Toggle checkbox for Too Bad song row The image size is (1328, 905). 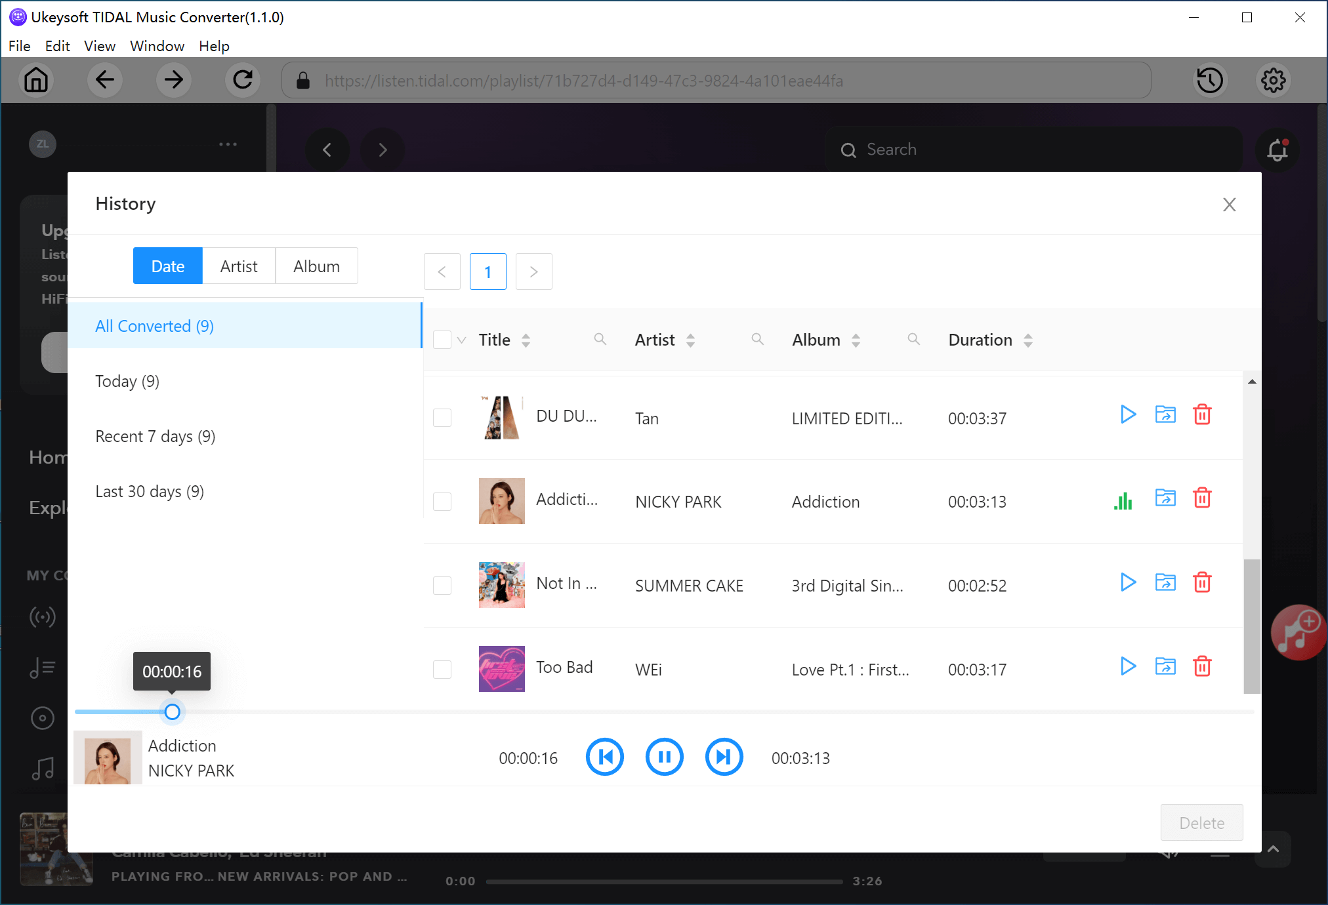click(x=442, y=668)
